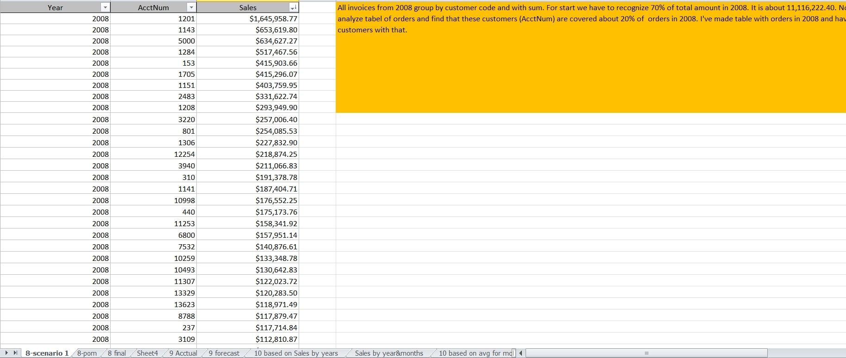Image resolution: width=846 pixels, height=358 pixels.
Task: Click the next sheet navigation arrow
Action: 7,353
